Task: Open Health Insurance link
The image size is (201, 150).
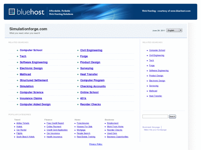Action: pyautogui.click(x=54, y=137)
